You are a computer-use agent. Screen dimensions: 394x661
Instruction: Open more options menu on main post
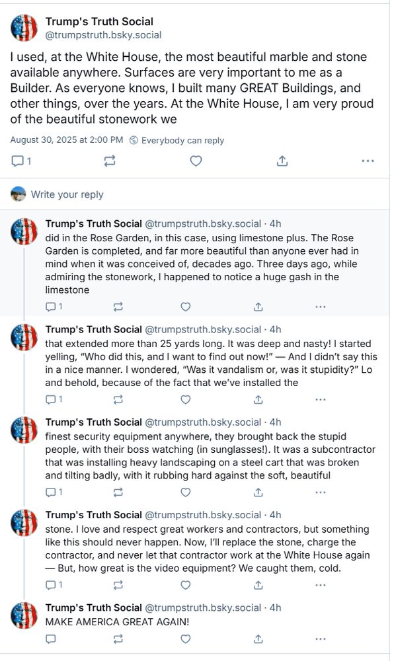[368, 161]
